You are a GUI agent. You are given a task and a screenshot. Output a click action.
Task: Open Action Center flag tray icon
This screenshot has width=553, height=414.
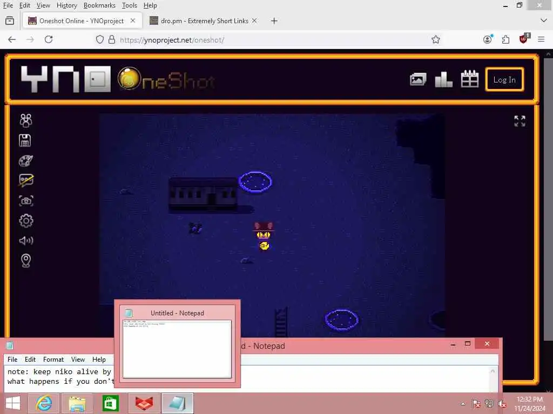tap(476, 404)
